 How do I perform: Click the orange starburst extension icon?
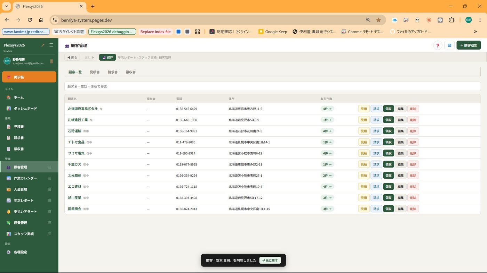pyautogui.click(x=429, y=20)
